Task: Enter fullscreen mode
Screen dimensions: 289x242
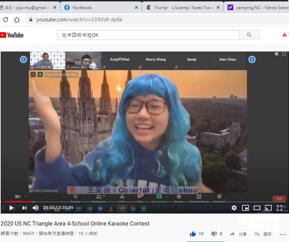Action: pos(280,208)
